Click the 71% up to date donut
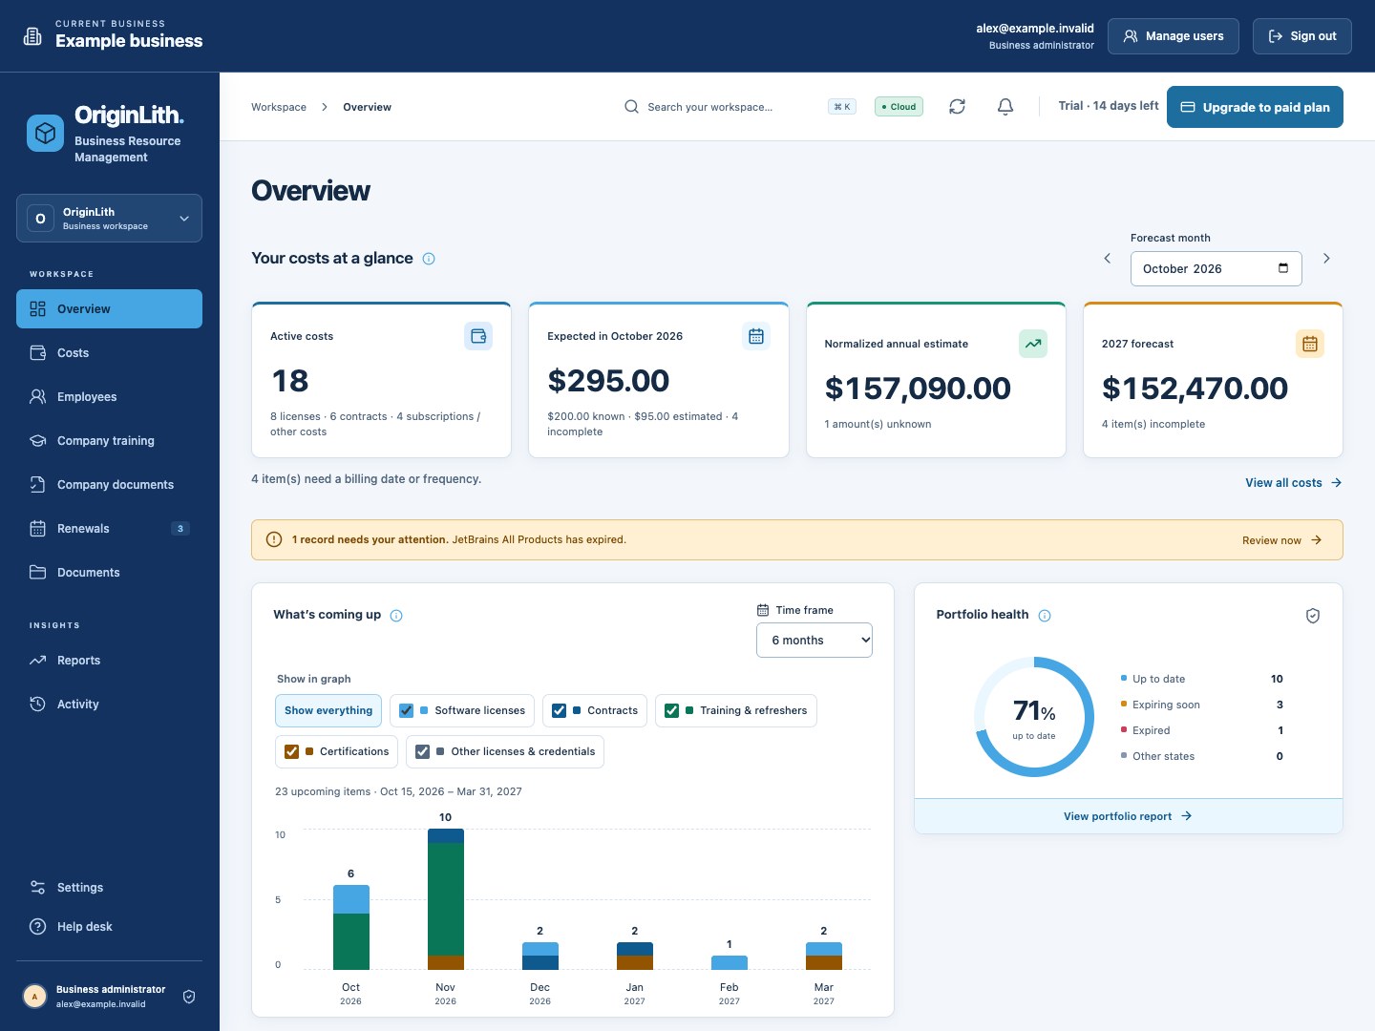The width and height of the screenshot is (1375, 1031). pyautogui.click(x=1034, y=716)
